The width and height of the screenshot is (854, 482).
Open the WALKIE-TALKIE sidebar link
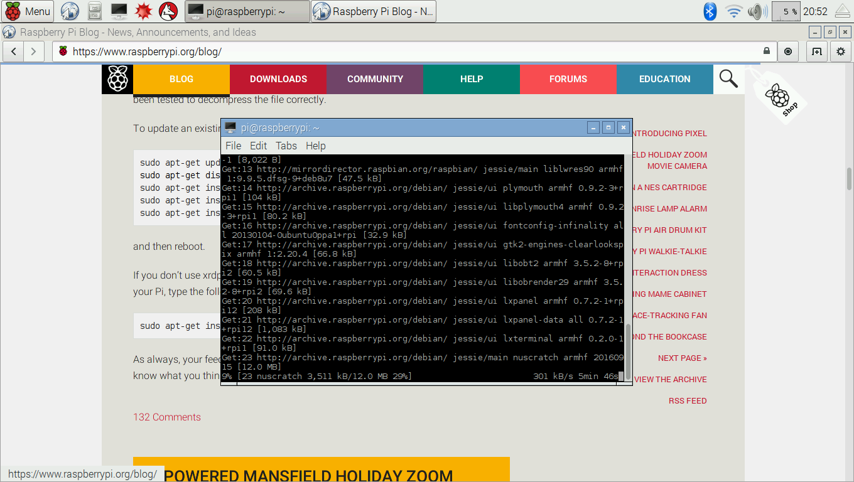pos(669,252)
